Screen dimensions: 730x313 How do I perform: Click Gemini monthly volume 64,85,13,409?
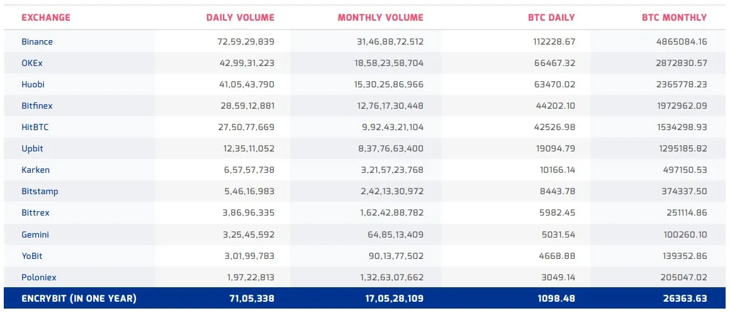[396, 234]
